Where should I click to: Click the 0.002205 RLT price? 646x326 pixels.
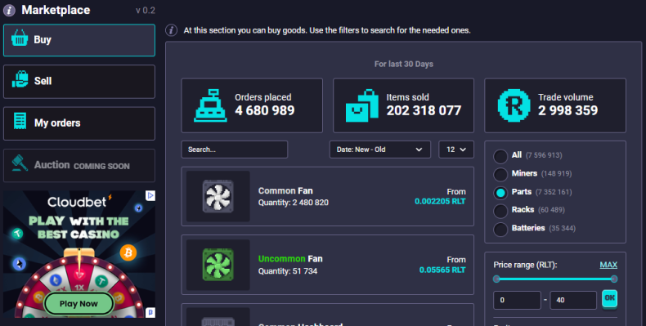coord(440,201)
